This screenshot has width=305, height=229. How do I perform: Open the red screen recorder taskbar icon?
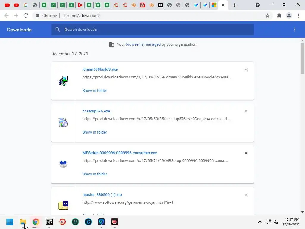point(115,222)
